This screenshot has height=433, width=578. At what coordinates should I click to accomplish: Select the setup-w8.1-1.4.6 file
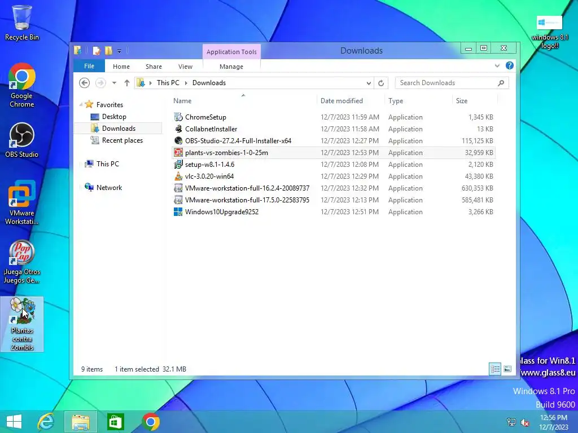209,164
